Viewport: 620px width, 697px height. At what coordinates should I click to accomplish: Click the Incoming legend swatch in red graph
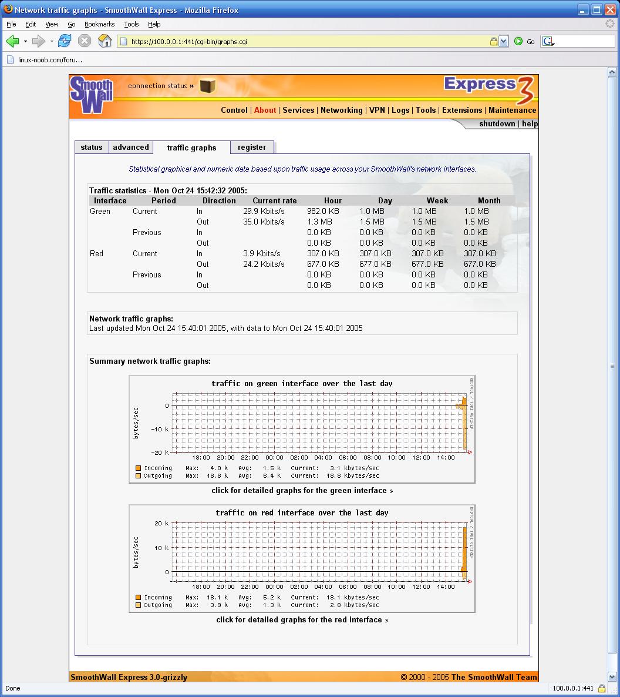pos(138,598)
